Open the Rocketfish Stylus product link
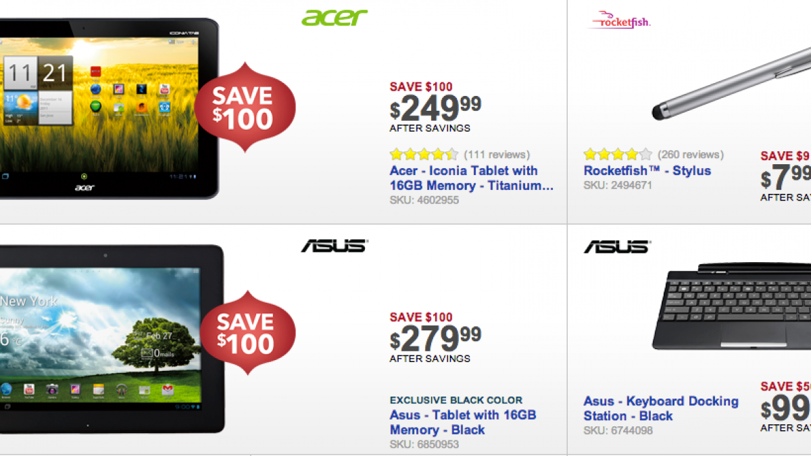Screen dimensions: 811x456 647,171
